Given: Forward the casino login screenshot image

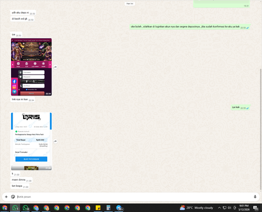Looking at the screenshot, I should [56, 67].
